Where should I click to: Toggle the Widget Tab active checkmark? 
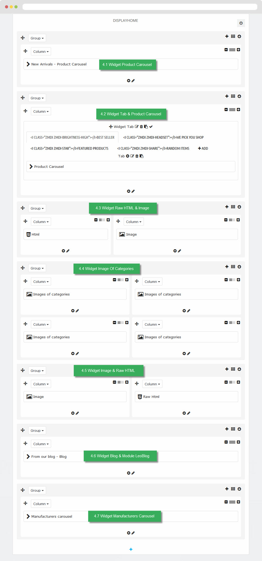coord(151,127)
